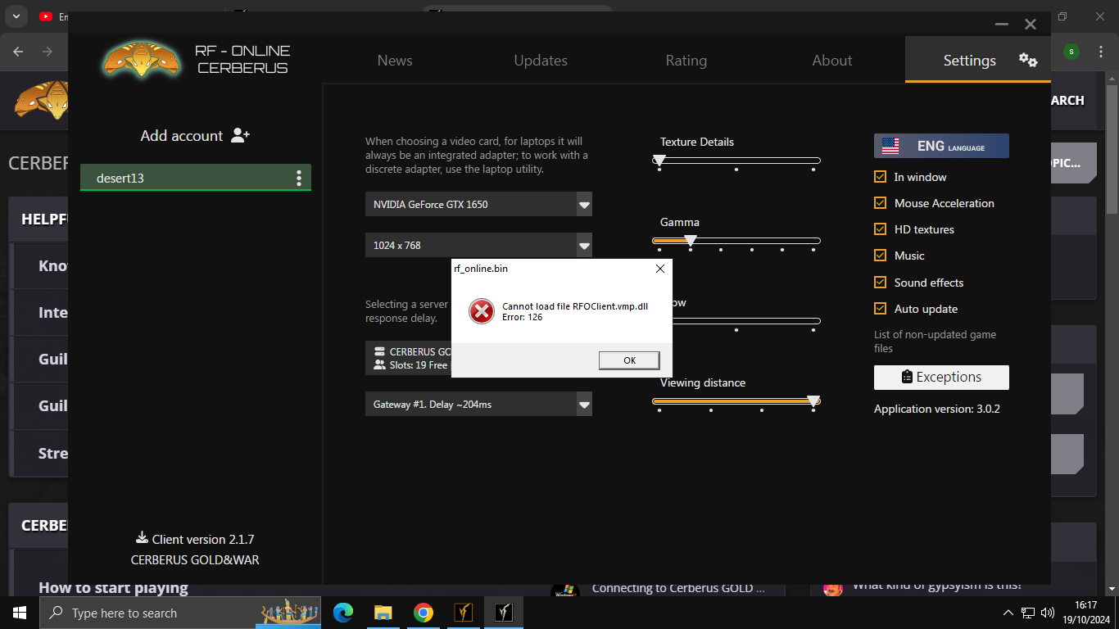Click the browser back arrow behind launcher
The image size is (1119, 629).
[18, 52]
